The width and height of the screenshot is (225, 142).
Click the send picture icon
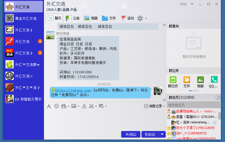(x=74, y=106)
